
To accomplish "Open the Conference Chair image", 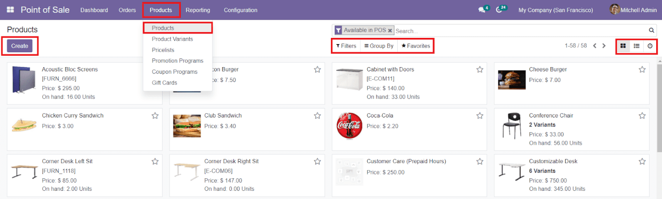I will point(511,126).
